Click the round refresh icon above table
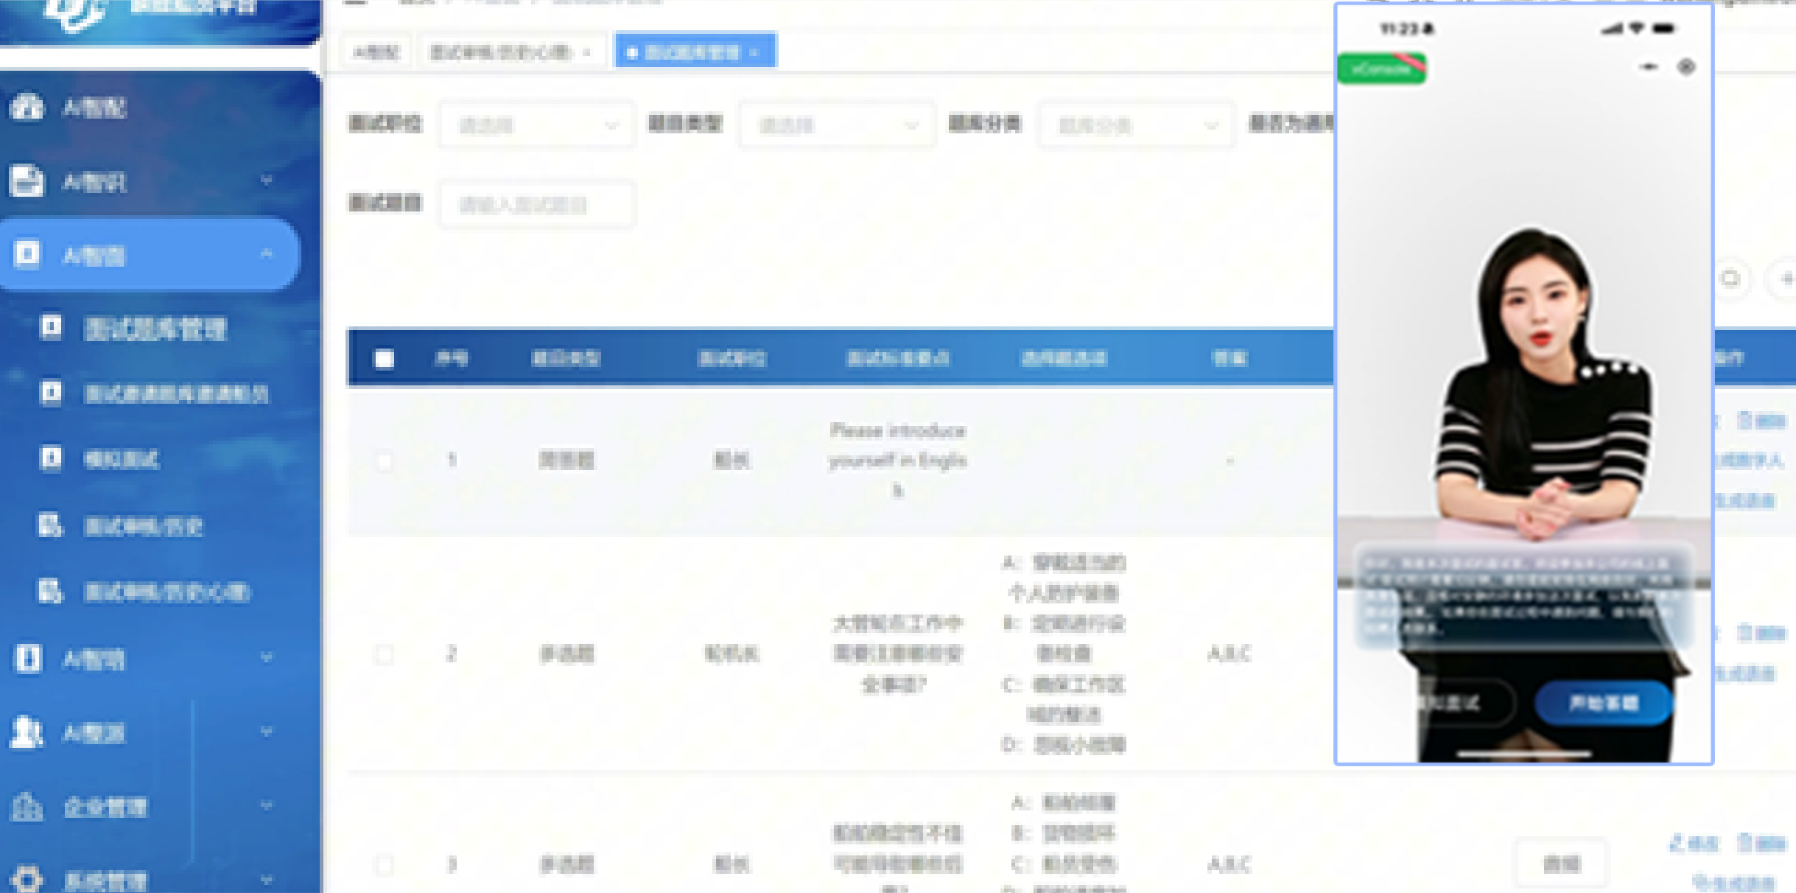 point(1730,279)
